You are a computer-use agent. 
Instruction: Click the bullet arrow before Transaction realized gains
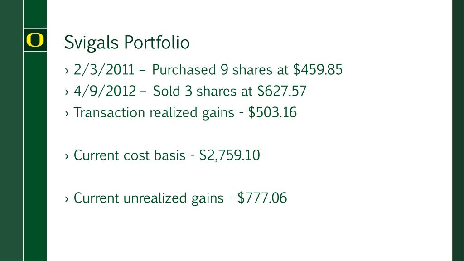pyautogui.click(x=67, y=113)
